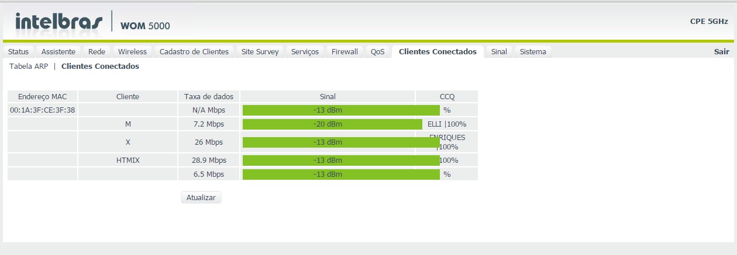
Task: Click the Clientes Conectados sub-menu link
Action: coord(100,67)
